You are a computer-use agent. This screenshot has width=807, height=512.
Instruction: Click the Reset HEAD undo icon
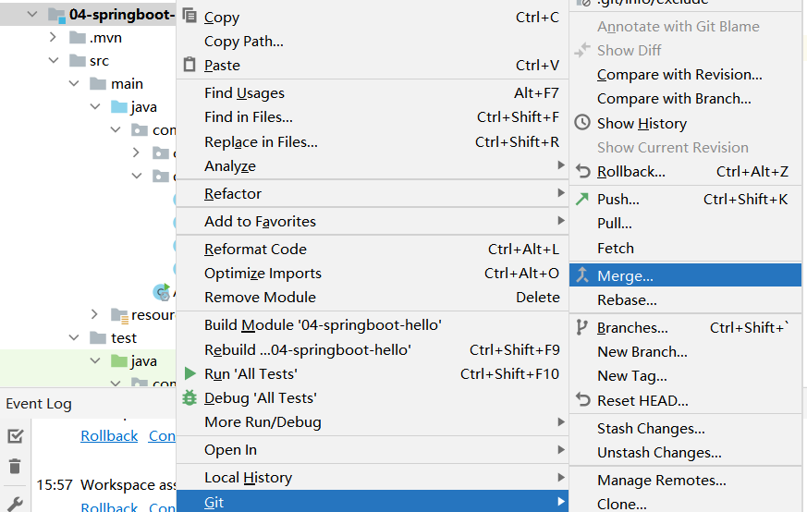pyautogui.click(x=582, y=400)
